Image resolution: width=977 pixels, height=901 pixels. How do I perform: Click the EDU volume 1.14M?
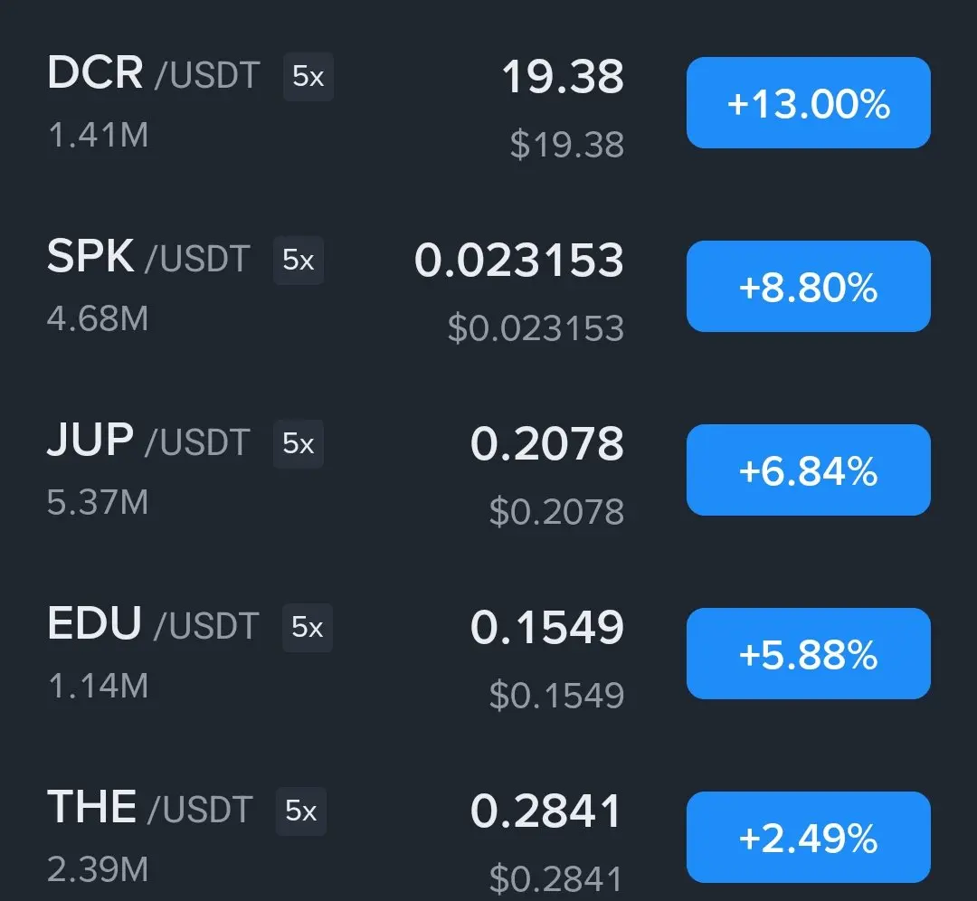98,686
